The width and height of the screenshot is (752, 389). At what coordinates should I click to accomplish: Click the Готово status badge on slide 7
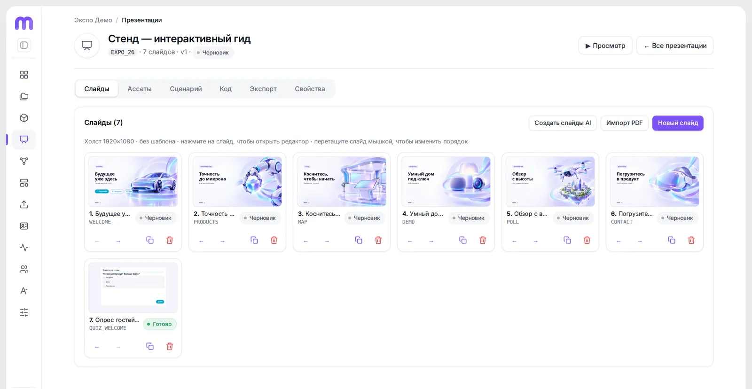point(160,324)
